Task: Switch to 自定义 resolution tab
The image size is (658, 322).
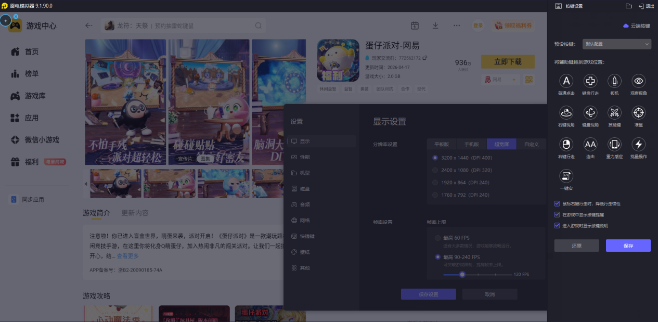Action: pyautogui.click(x=531, y=144)
